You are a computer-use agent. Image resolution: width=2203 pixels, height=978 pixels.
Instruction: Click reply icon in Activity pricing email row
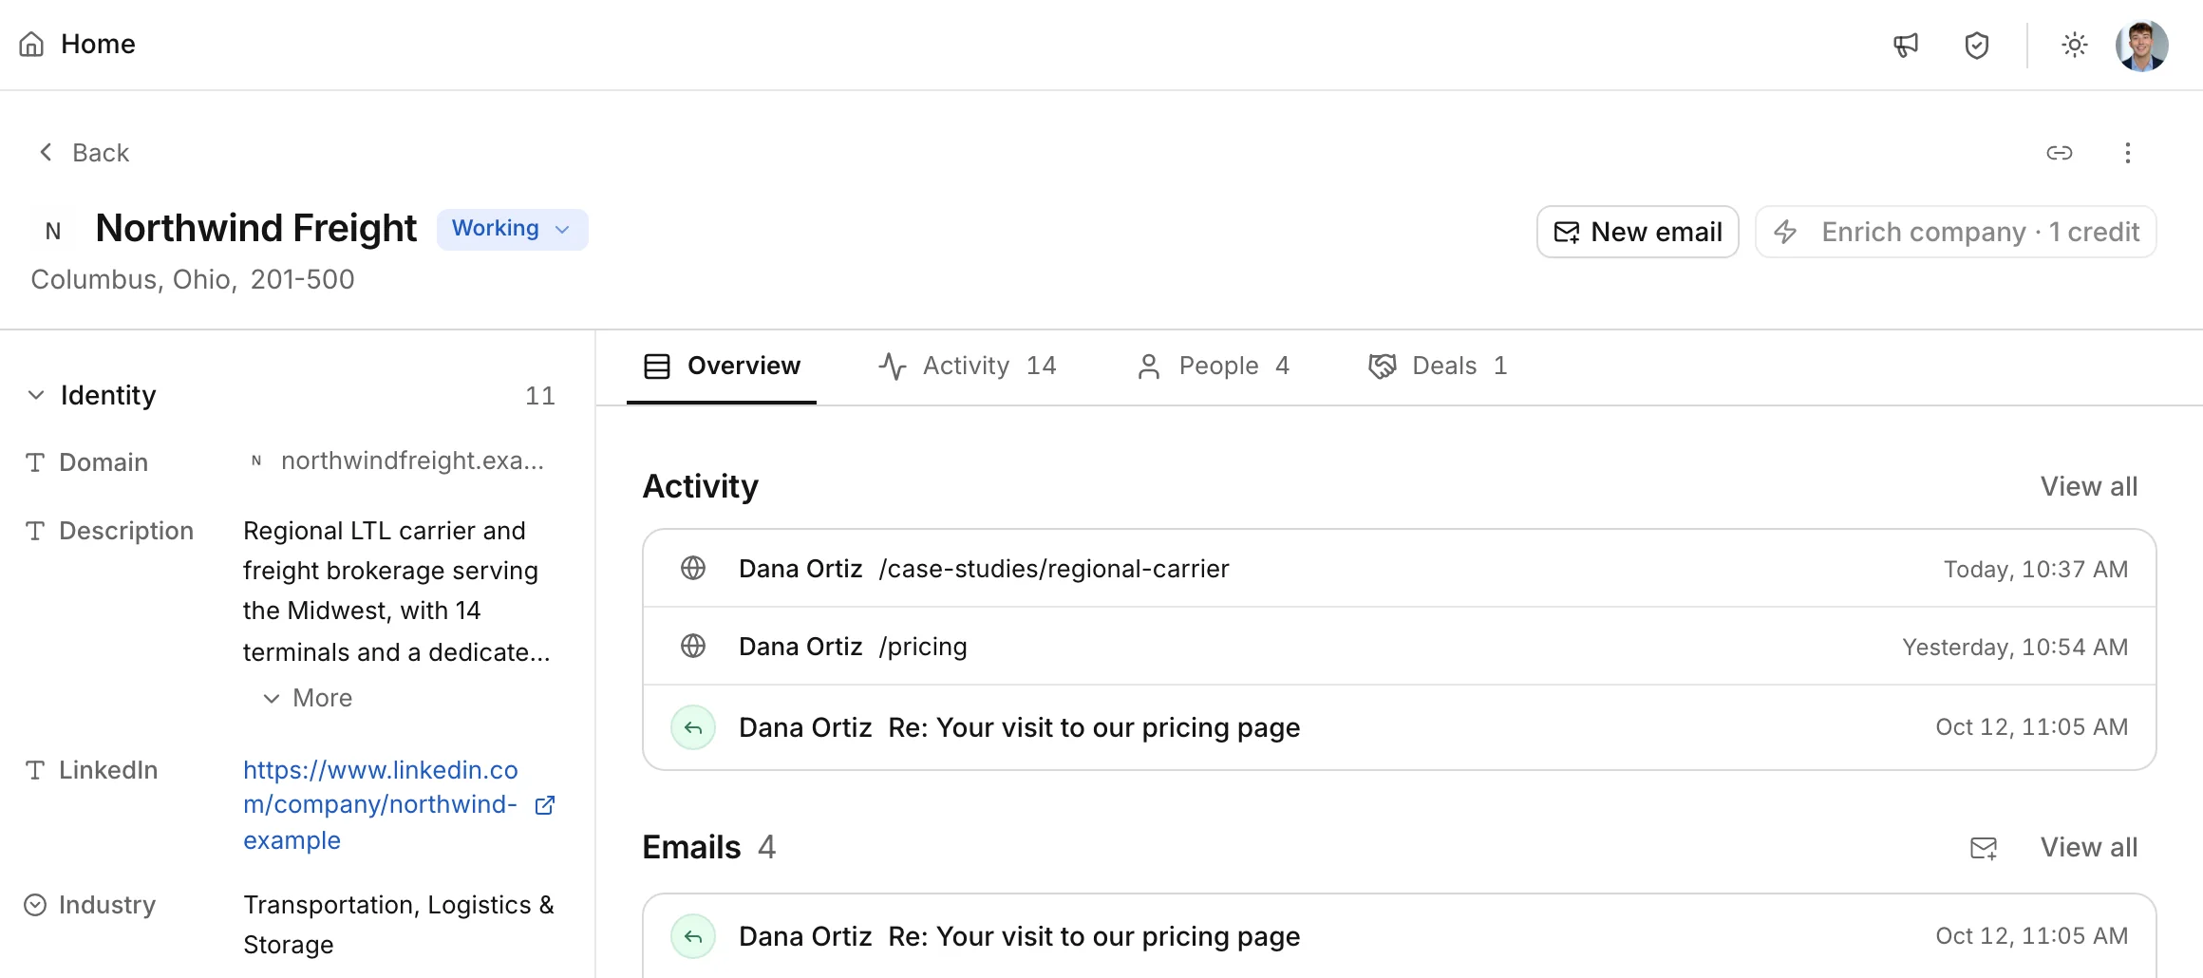click(x=693, y=727)
